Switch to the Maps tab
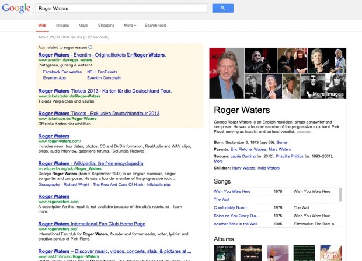This screenshot has height=261, width=362. click(x=83, y=25)
